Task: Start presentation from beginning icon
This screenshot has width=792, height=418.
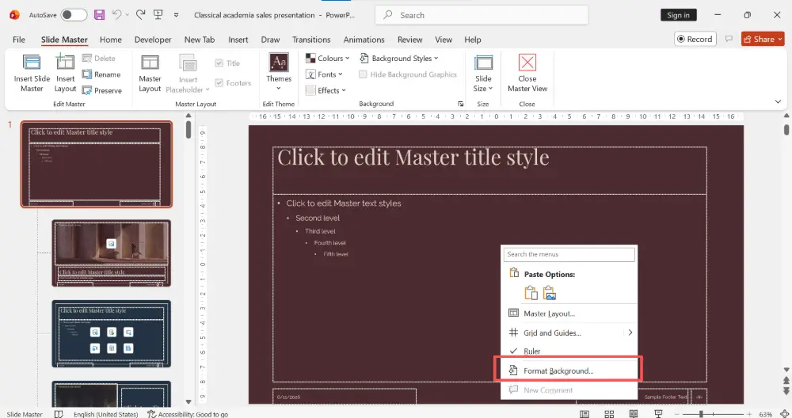Action: 158,15
